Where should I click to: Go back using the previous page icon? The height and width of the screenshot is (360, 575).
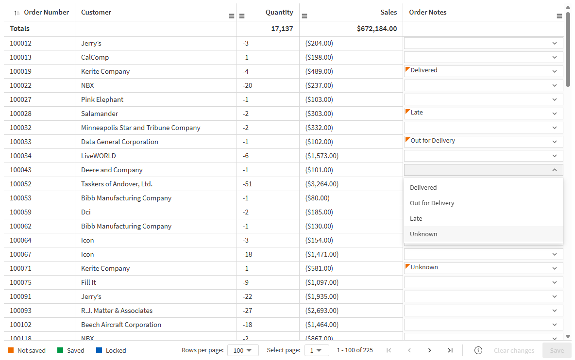(x=409, y=350)
